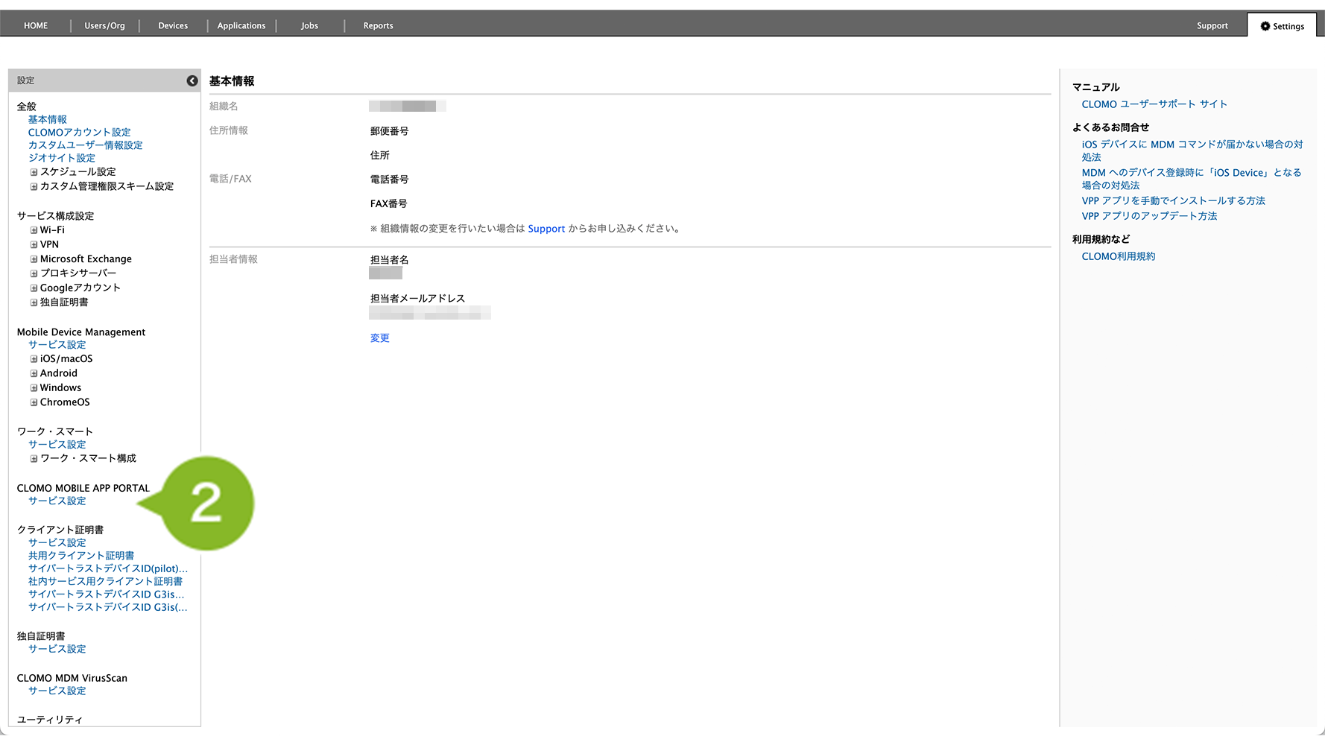
Task: Expand the Windows settings node
Action: coord(34,388)
